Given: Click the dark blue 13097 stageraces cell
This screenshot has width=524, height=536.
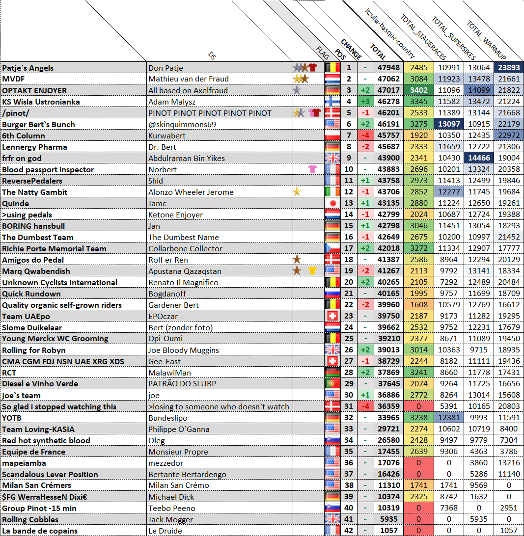Looking at the screenshot, I should point(449,124).
